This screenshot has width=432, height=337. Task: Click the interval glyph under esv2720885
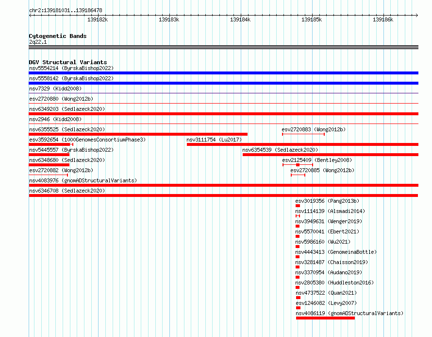[x=298, y=175]
